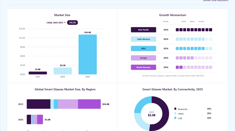Click the 2026 stacked region bar
Screen dimensions: 235x131
click(x=35, y=119)
